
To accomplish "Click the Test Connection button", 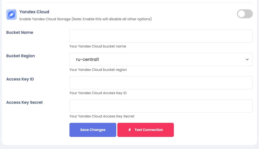I will click(145, 130).
